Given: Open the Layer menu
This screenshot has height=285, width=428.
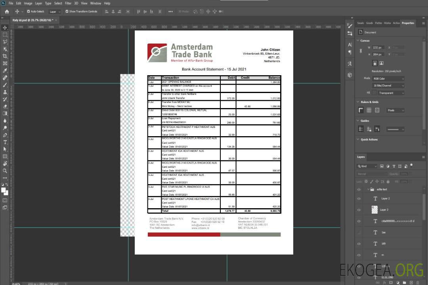Looking at the screenshot, I should point(38,3).
